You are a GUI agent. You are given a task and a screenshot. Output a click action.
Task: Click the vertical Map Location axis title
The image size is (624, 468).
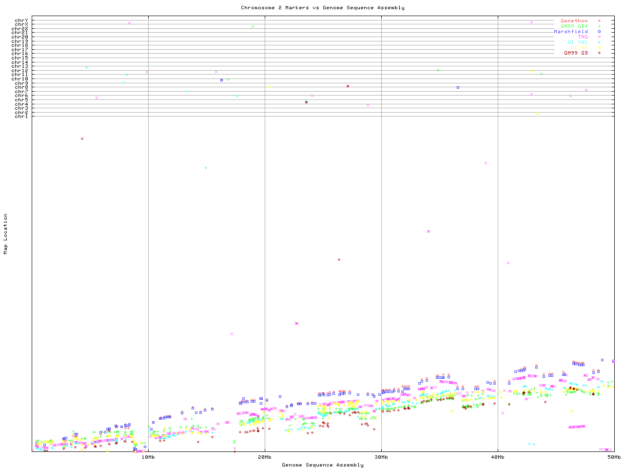pyautogui.click(x=6, y=234)
